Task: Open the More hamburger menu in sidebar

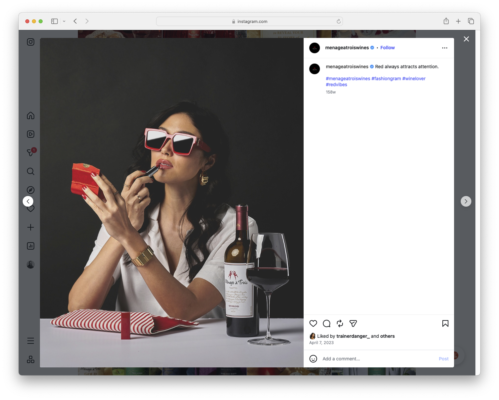Action: (30, 340)
